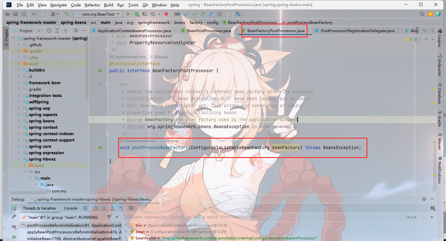
Task: Push commits with the green up-right arrow
Action: pos(203,14)
